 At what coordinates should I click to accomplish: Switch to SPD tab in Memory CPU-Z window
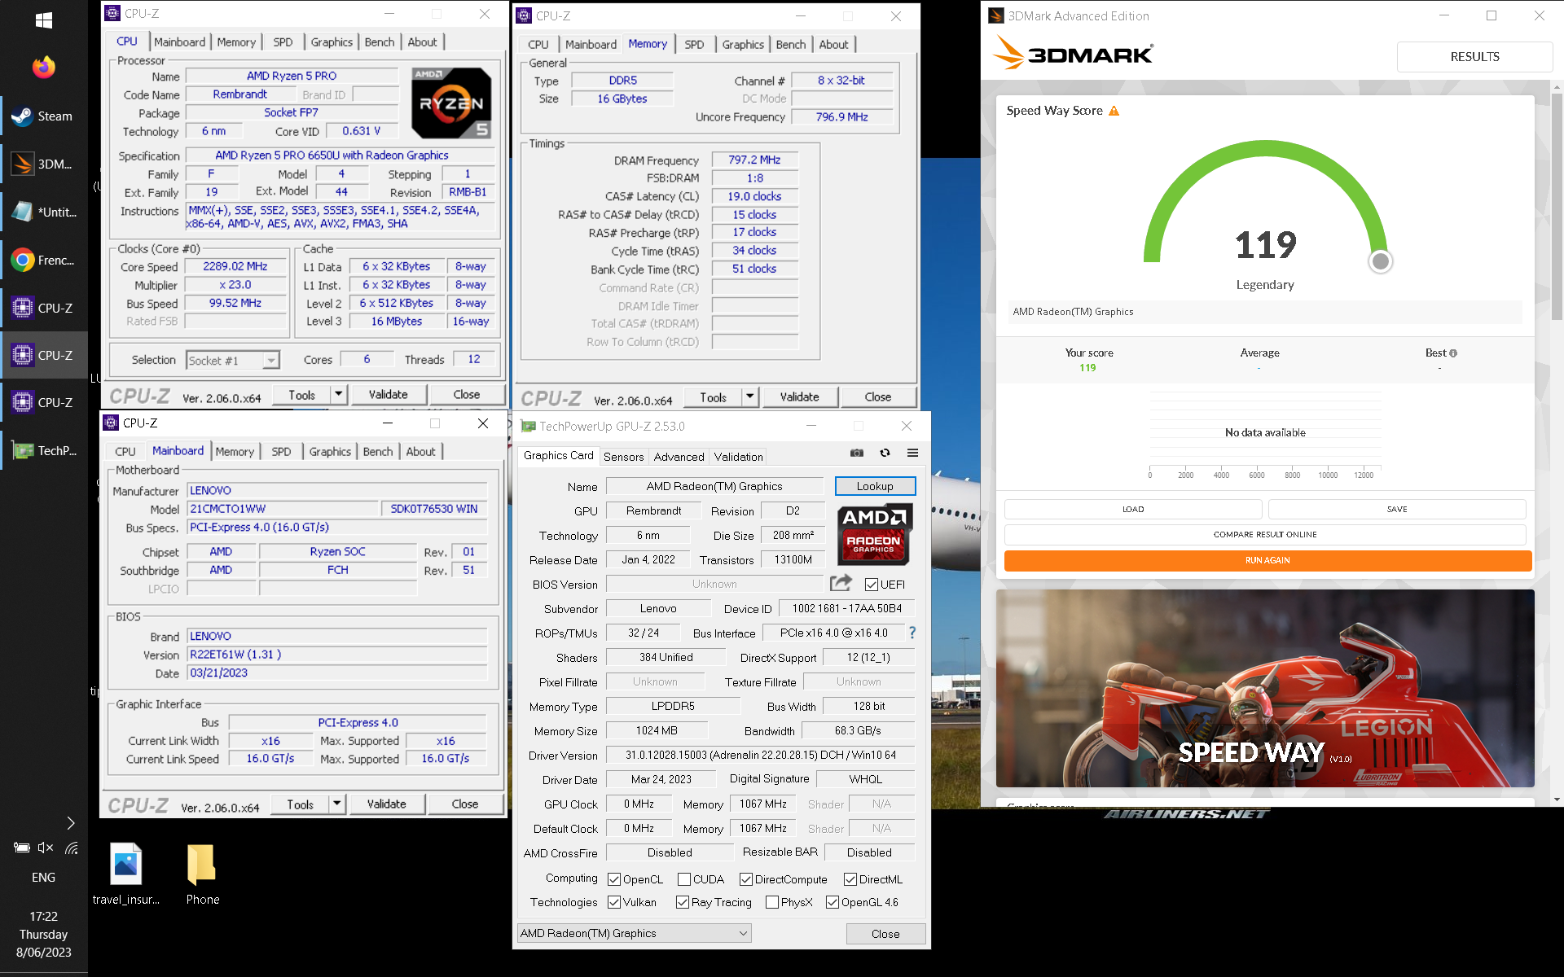(x=694, y=45)
